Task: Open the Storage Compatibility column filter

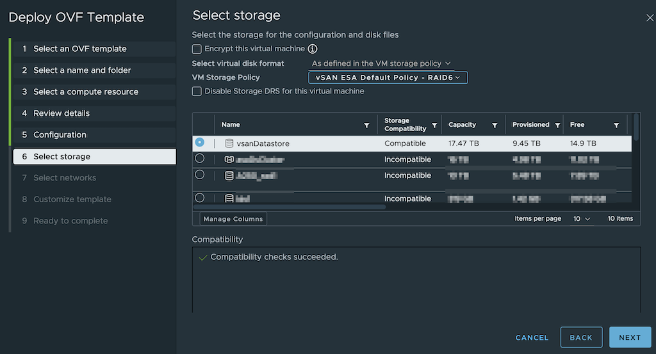Action: [434, 125]
